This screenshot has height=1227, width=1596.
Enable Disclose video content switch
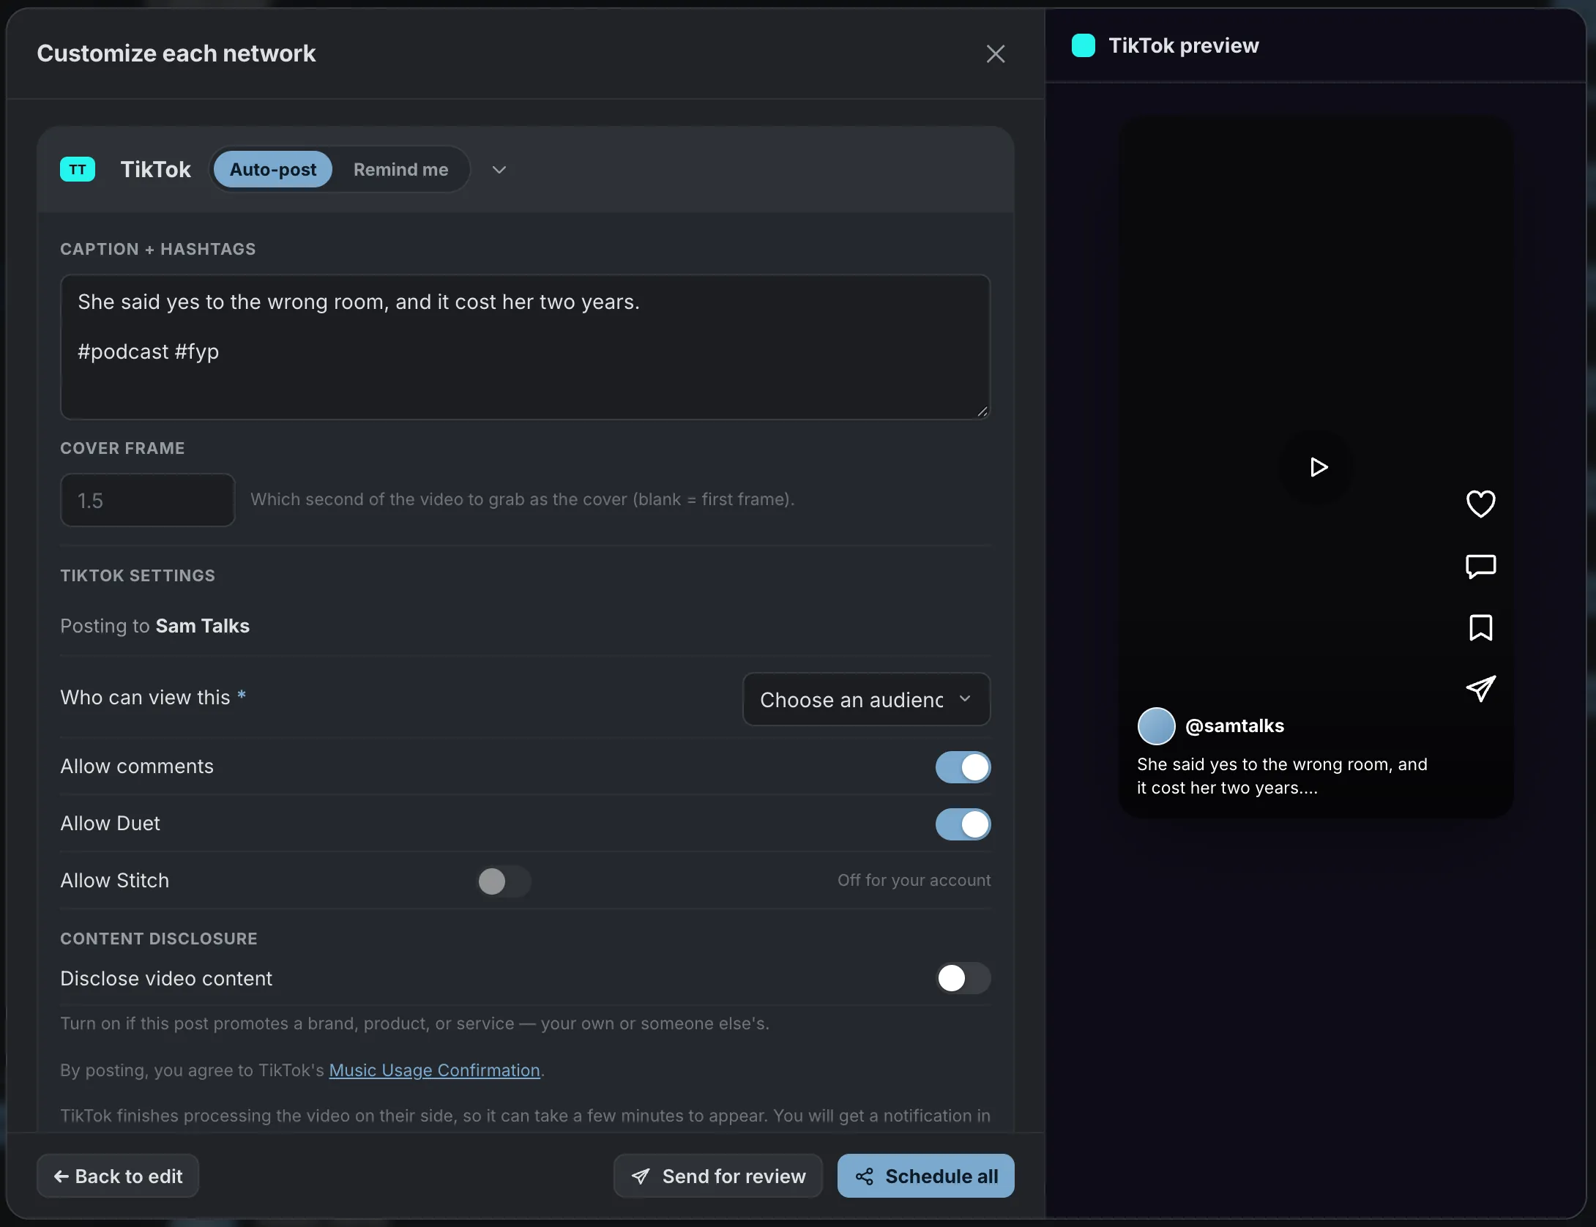(x=963, y=978)
